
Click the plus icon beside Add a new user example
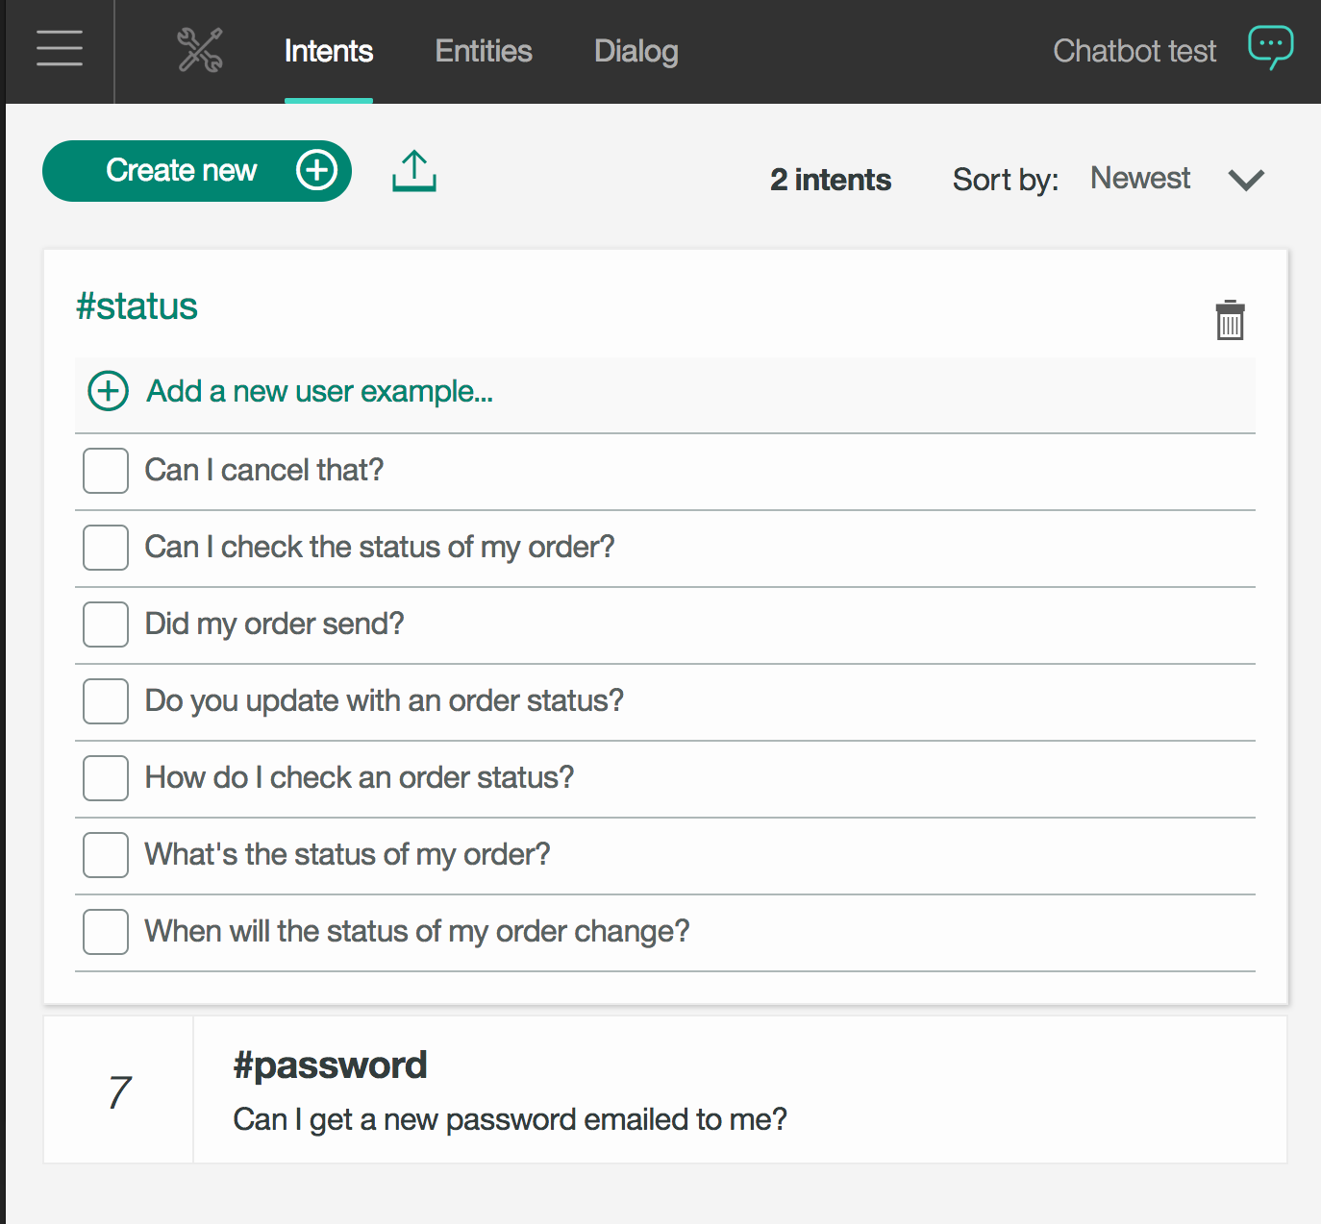(x=108, y=391)
